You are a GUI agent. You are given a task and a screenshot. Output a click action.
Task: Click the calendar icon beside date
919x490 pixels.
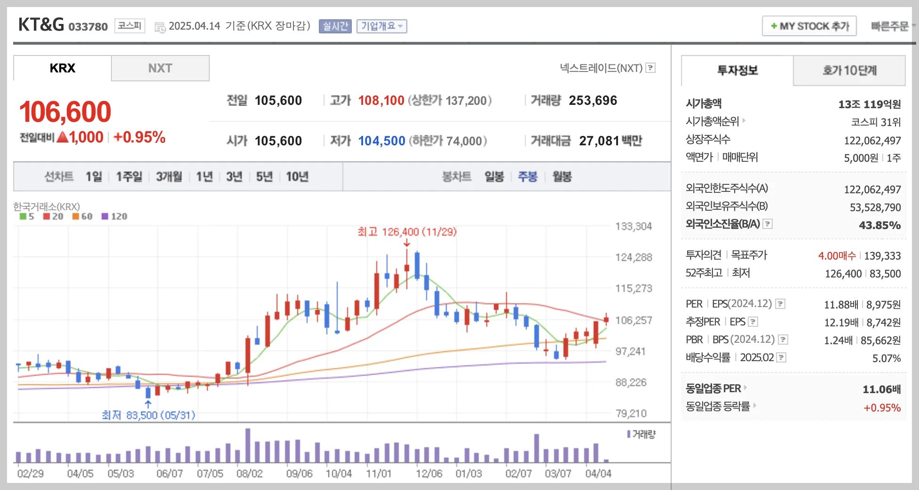(160, 27)
